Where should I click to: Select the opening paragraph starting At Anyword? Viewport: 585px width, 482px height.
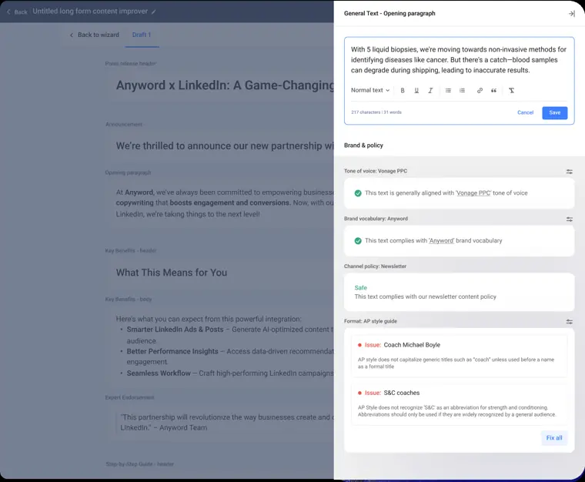(225, 203)
